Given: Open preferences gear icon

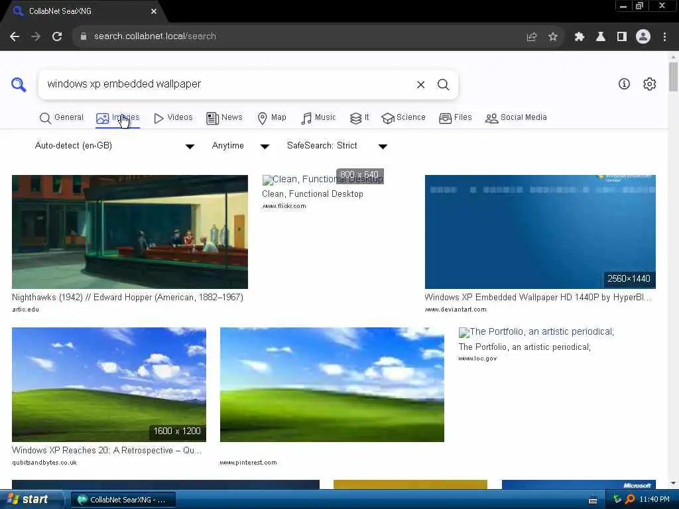Looking at the screenshot, I should click(x=649, y=84).
